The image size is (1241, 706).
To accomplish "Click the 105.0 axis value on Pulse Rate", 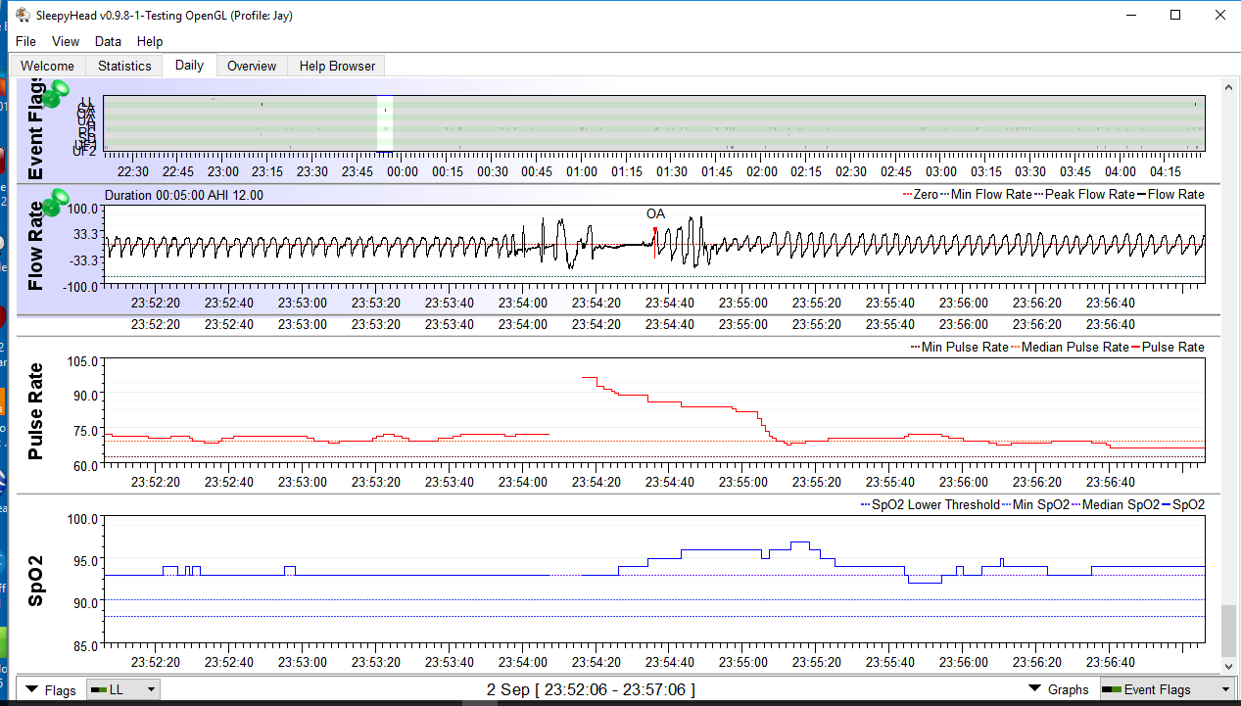I will tap(82, 362).
